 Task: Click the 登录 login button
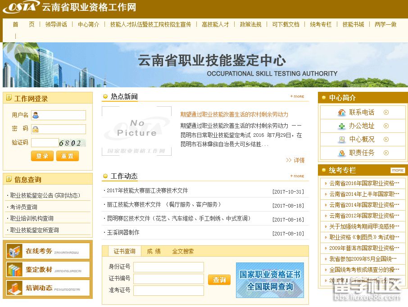pyautogui.click(x=42, y=156)
